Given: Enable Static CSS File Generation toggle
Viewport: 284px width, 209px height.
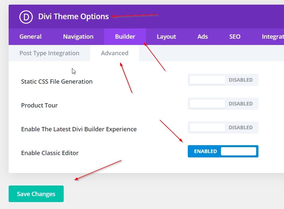Looking at the screenshot, I should 223,80.
